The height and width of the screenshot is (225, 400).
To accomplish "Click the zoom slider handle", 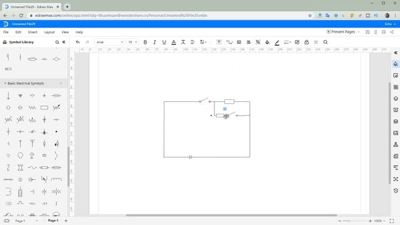I will click(349, 221).
